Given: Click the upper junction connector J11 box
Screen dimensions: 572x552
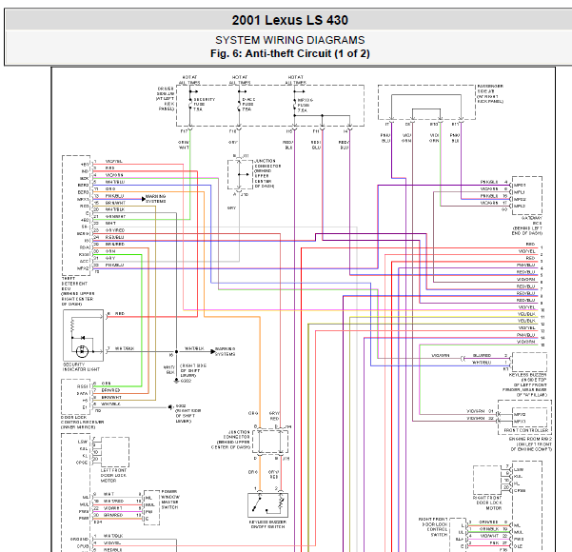Looking at the screenshot, I should click(240, 174).
